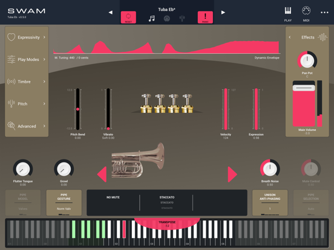334x250 pixels.
Task: Open Pipe Gesture selector
Action: coord(64,202)
